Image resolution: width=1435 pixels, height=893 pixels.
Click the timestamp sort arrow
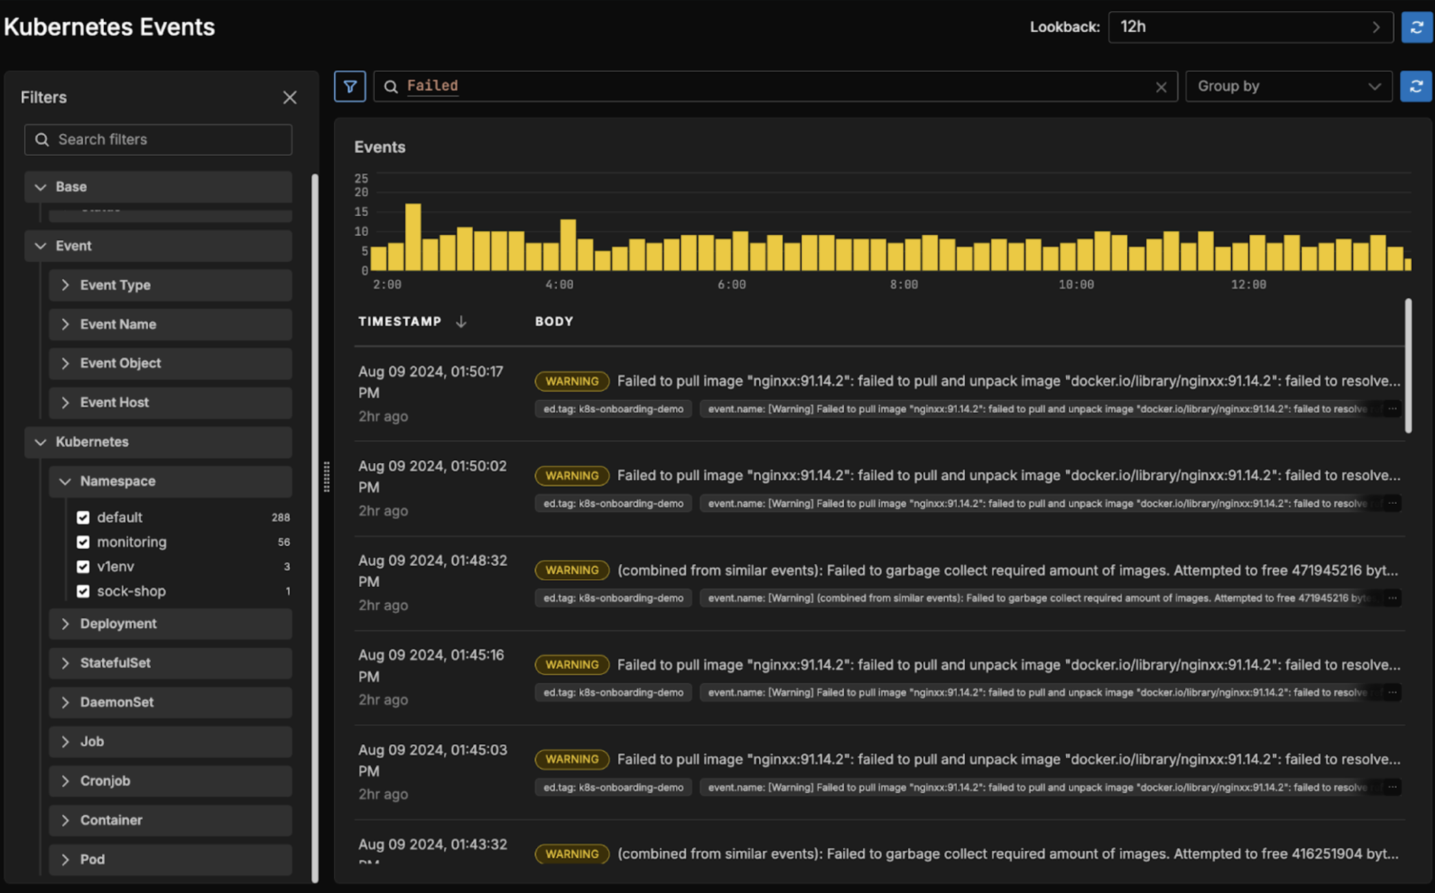[x=461, y=321]
